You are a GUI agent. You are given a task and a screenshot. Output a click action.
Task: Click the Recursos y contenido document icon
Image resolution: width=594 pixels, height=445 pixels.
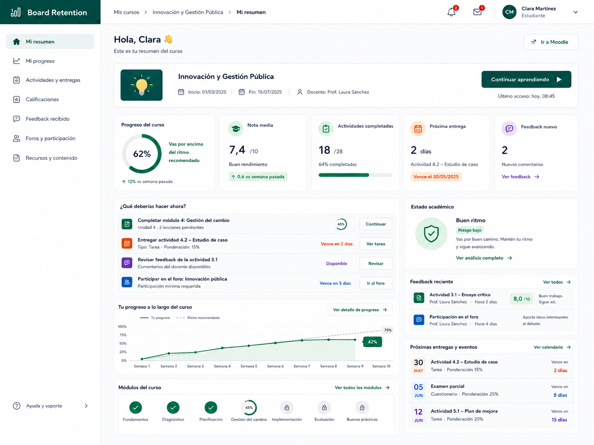16,158
